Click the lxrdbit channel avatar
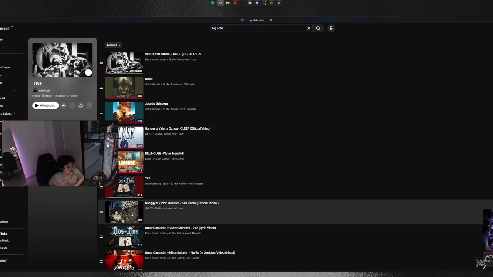 click(35, 91)
